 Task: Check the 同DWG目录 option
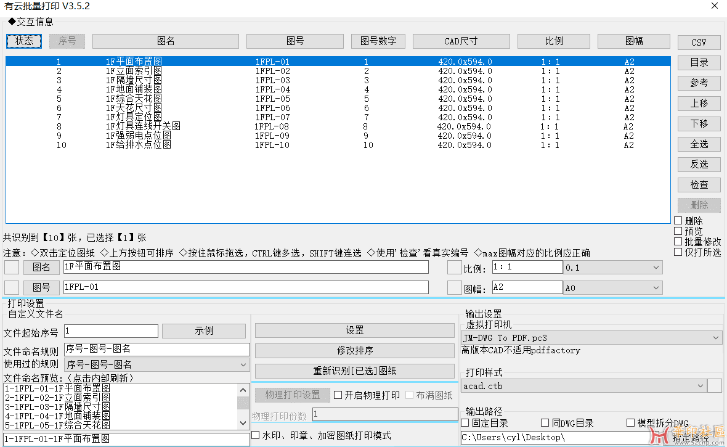[x=545, y=423]
